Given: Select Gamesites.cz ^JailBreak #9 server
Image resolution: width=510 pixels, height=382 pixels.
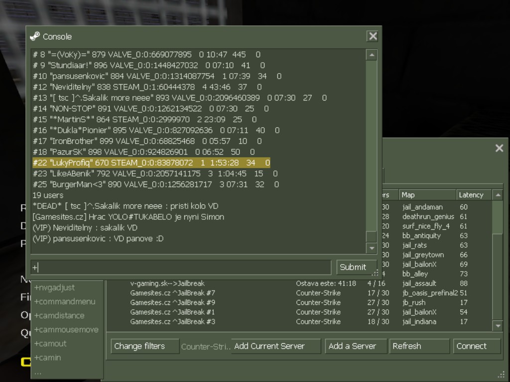Looking at the screenshot, I should (299, 302).
